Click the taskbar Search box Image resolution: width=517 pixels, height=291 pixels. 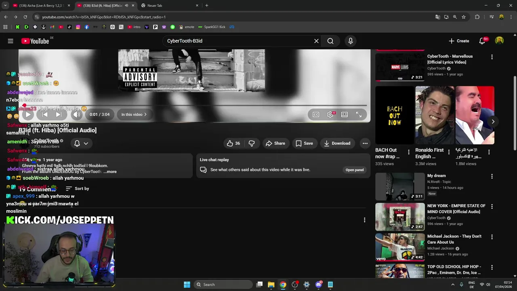[x=223, y=285]
